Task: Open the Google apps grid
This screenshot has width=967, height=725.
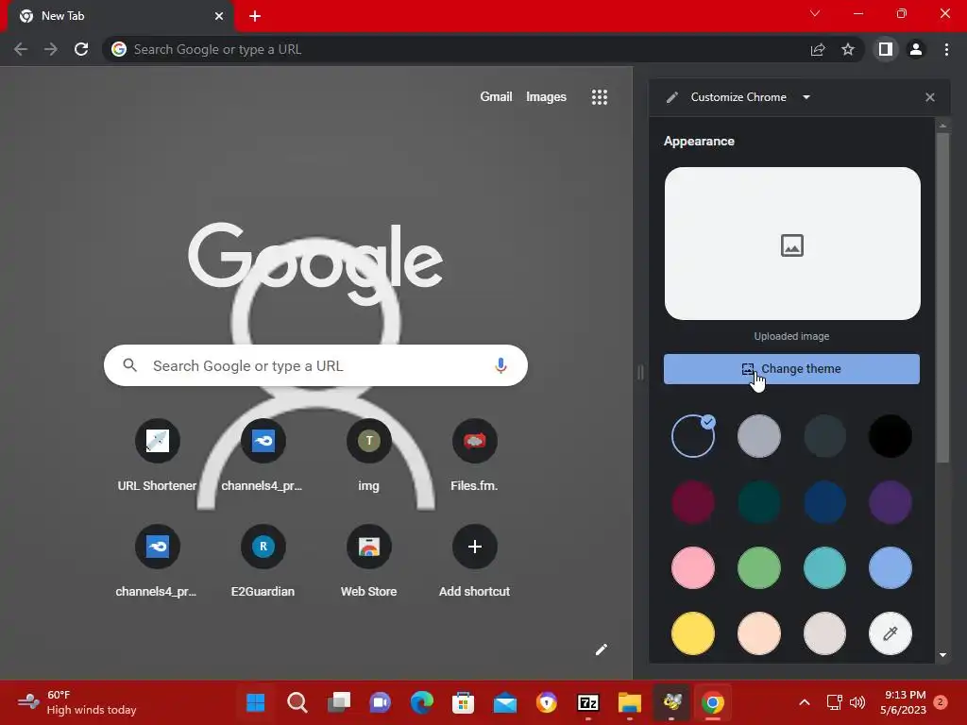Action: coord(600,97)
